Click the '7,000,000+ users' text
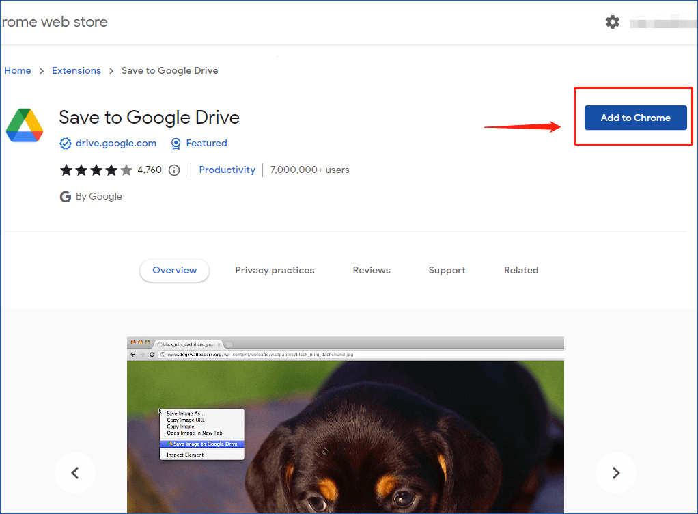The image size is (698, 514). (310, 170)
